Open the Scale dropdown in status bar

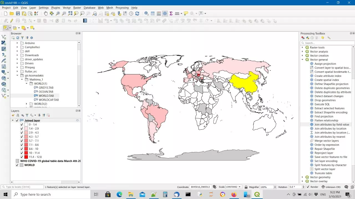(x=240, y=187)
